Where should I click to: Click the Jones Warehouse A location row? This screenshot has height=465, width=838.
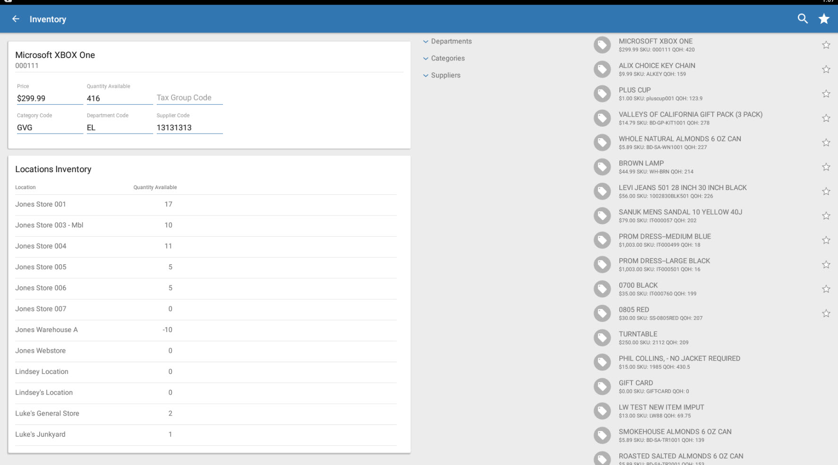(x=205, y=330)
